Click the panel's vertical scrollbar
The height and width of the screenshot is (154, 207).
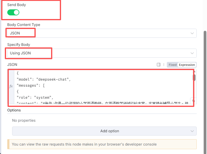pos(205,92)
